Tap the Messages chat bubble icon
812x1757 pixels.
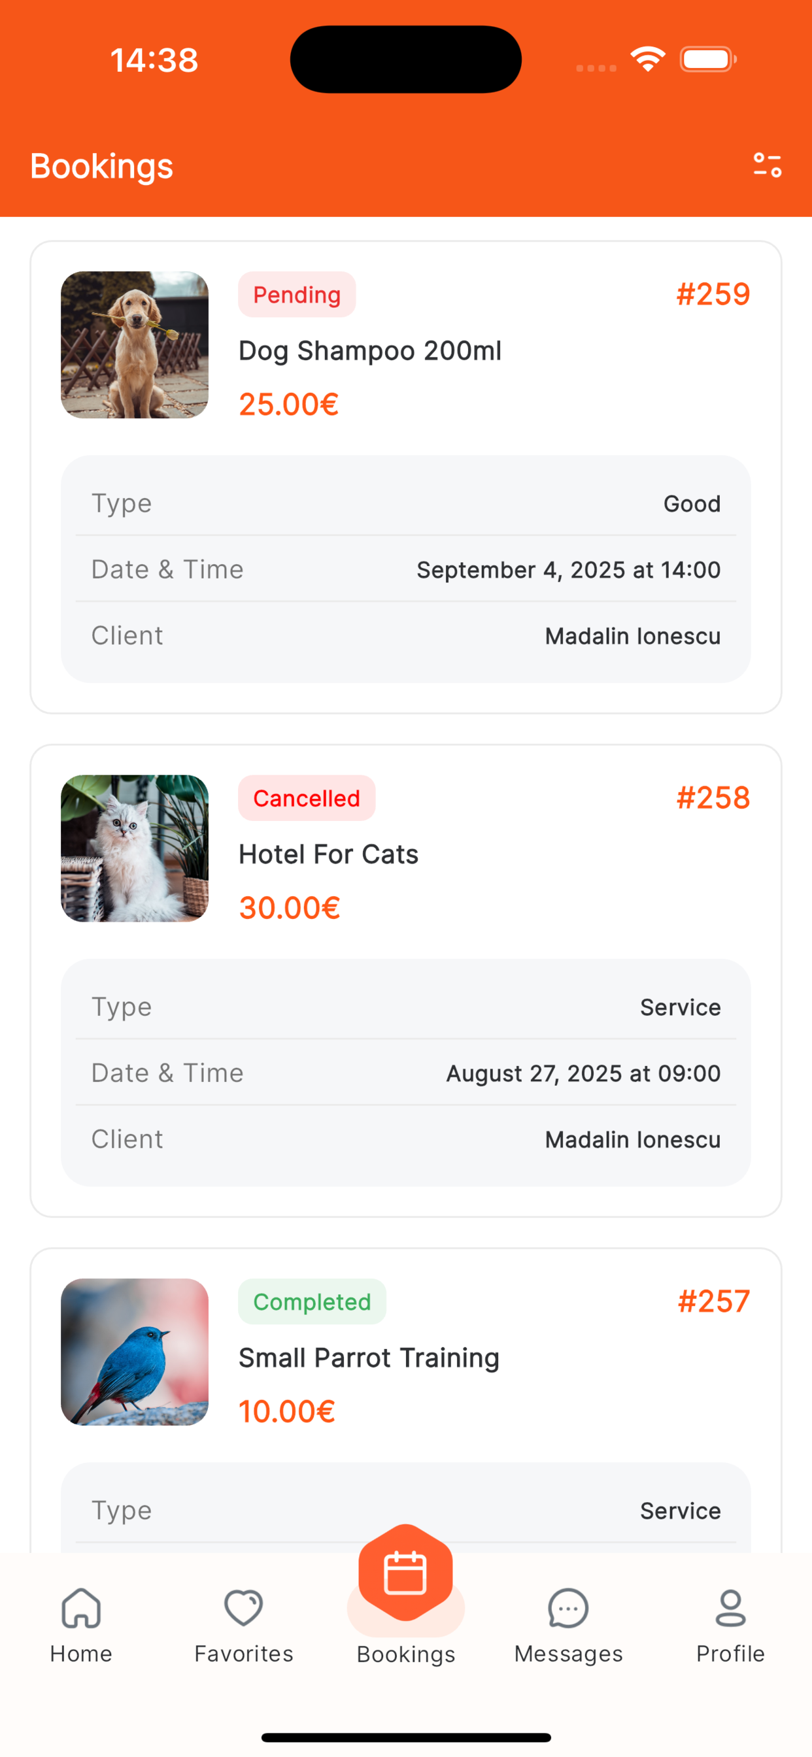[x=567, y=1607]
